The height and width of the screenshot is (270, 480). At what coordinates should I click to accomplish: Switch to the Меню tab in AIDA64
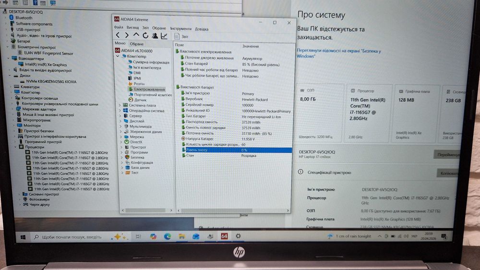coord(120,44)
